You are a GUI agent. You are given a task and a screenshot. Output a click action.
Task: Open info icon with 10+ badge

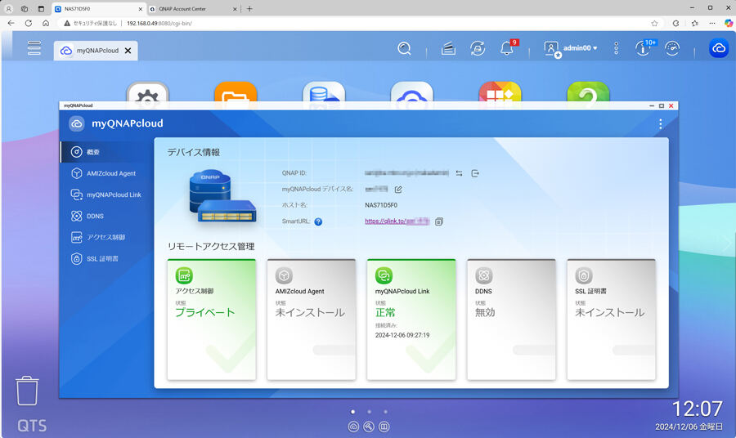click(644, 47)
